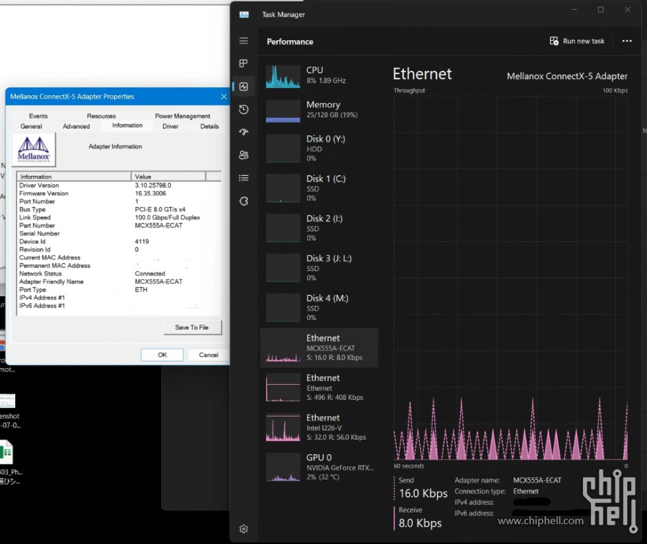Select Ethernet MCX555A-ECAT entry
The height and width of the screenshot is (544, 647).
click(320, 348)
